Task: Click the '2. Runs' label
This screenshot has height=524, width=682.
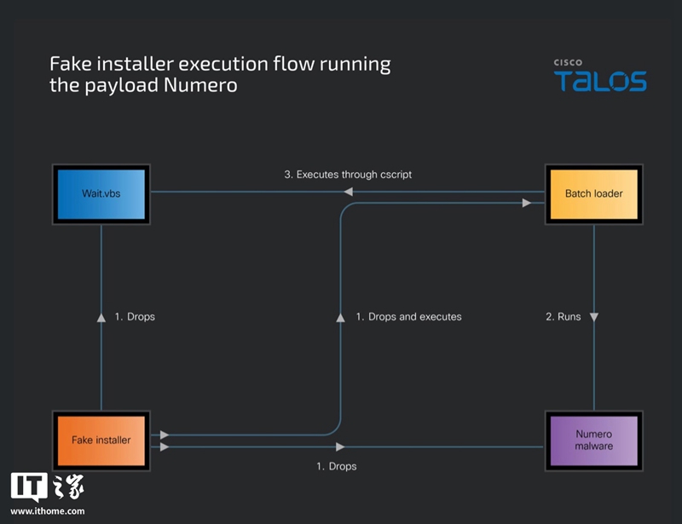Action: point(564,317)
